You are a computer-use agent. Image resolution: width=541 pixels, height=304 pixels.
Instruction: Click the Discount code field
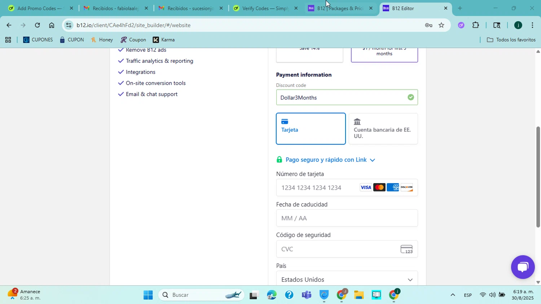[347, 97]
